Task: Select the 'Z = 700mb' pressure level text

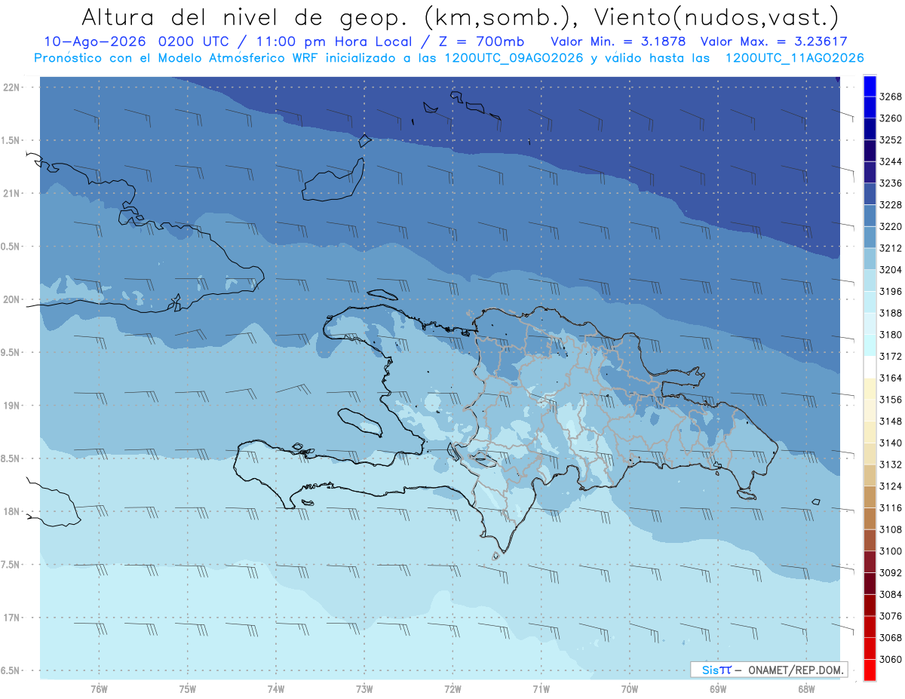Action: coord(477,41)
